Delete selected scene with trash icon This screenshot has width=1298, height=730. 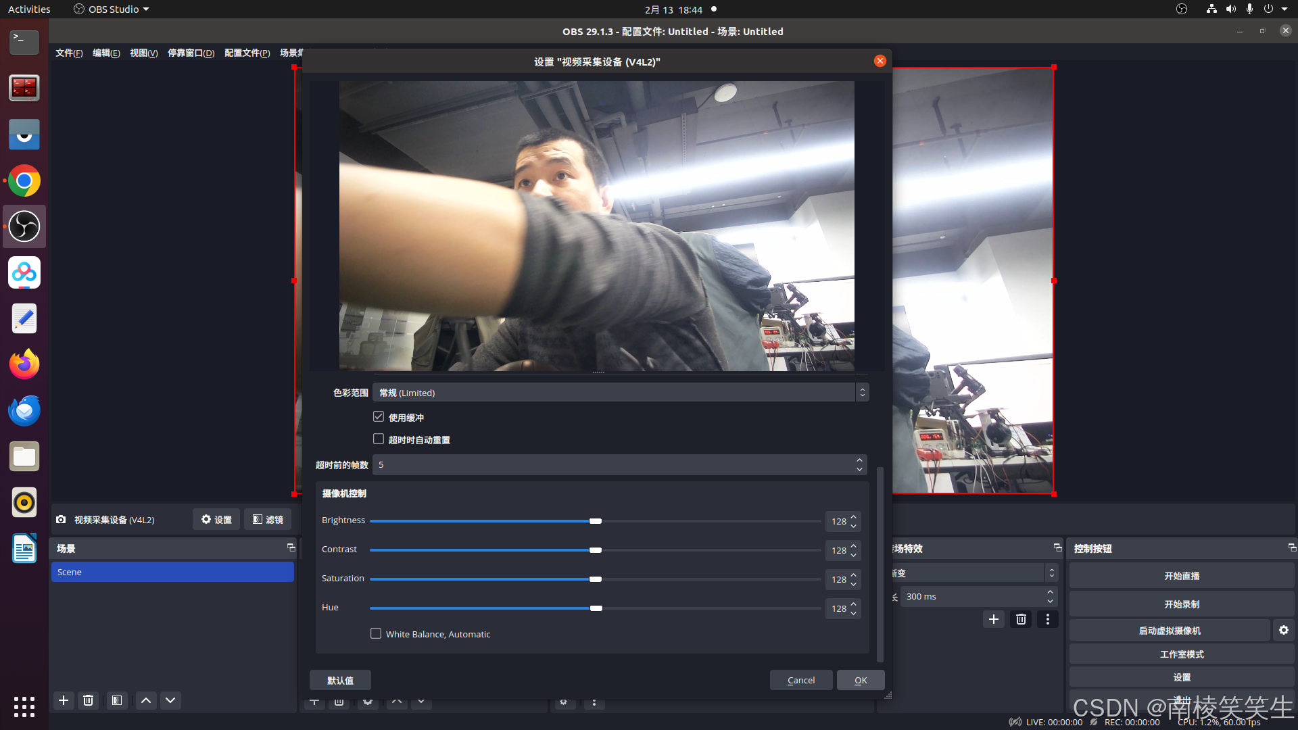pos(88,700)
